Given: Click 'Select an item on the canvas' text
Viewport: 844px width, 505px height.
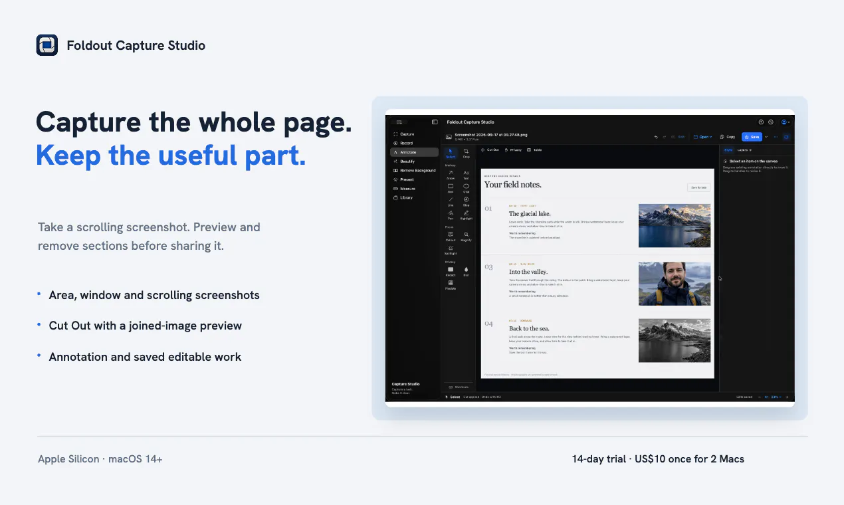Looking at the screenshot, I should pyautogui.click(x=754, y=161).
